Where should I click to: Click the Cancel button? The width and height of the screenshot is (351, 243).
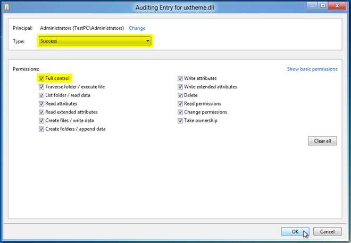coord(327,232)
